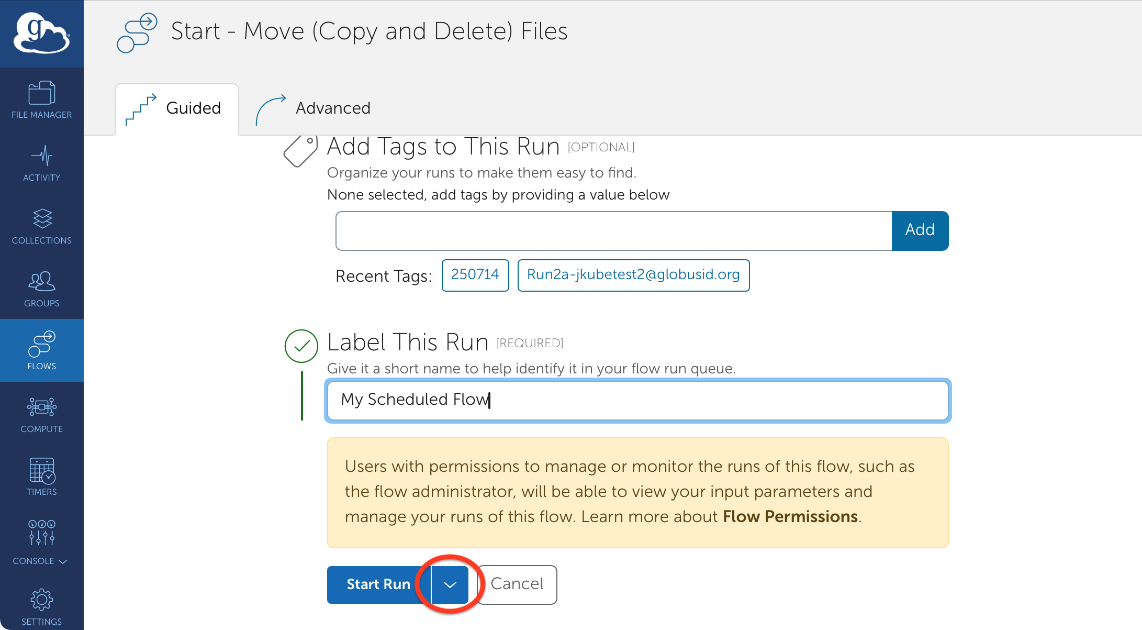Viewport: 1142px width, 630px height.
Task: Open the Groups section
Action: (41, 289)
